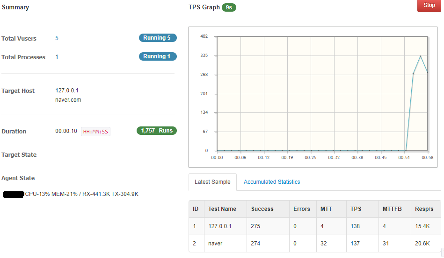Click the Errors column header
Viewport: 444px width, 258px height.
pyautogui.click(x=301, y=209)
